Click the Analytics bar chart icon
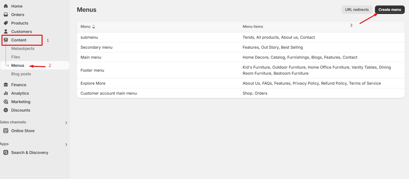 6,93
